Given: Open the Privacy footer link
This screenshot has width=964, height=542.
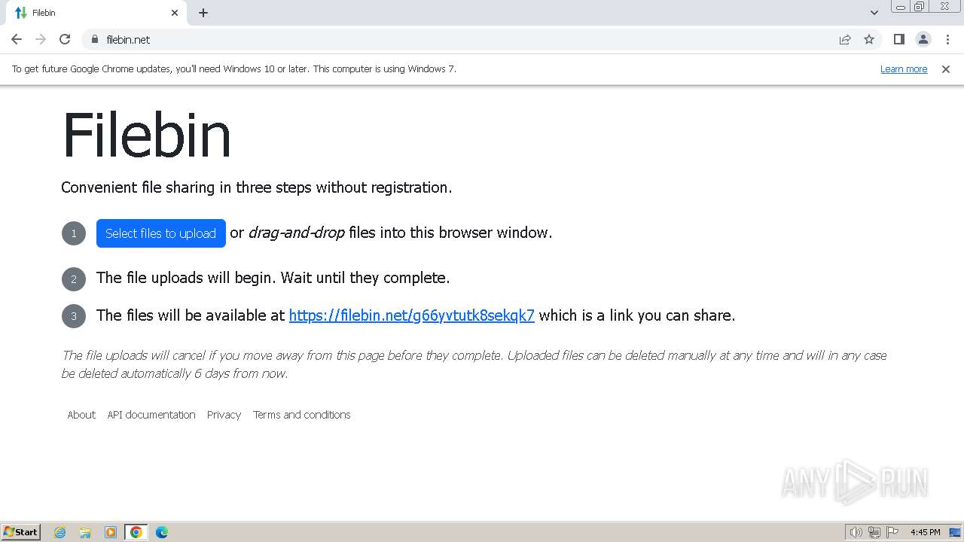Looking at the screenshot, I should click(x=224, y=415).
